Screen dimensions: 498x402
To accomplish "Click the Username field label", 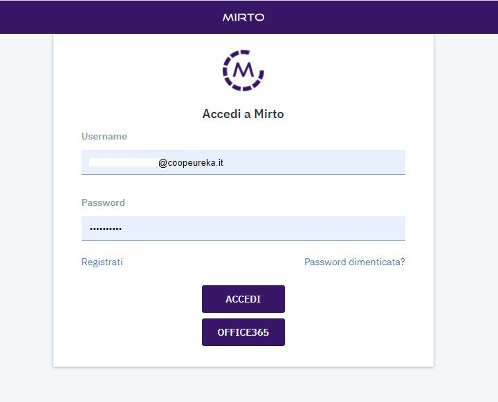I will pos(104,137).
